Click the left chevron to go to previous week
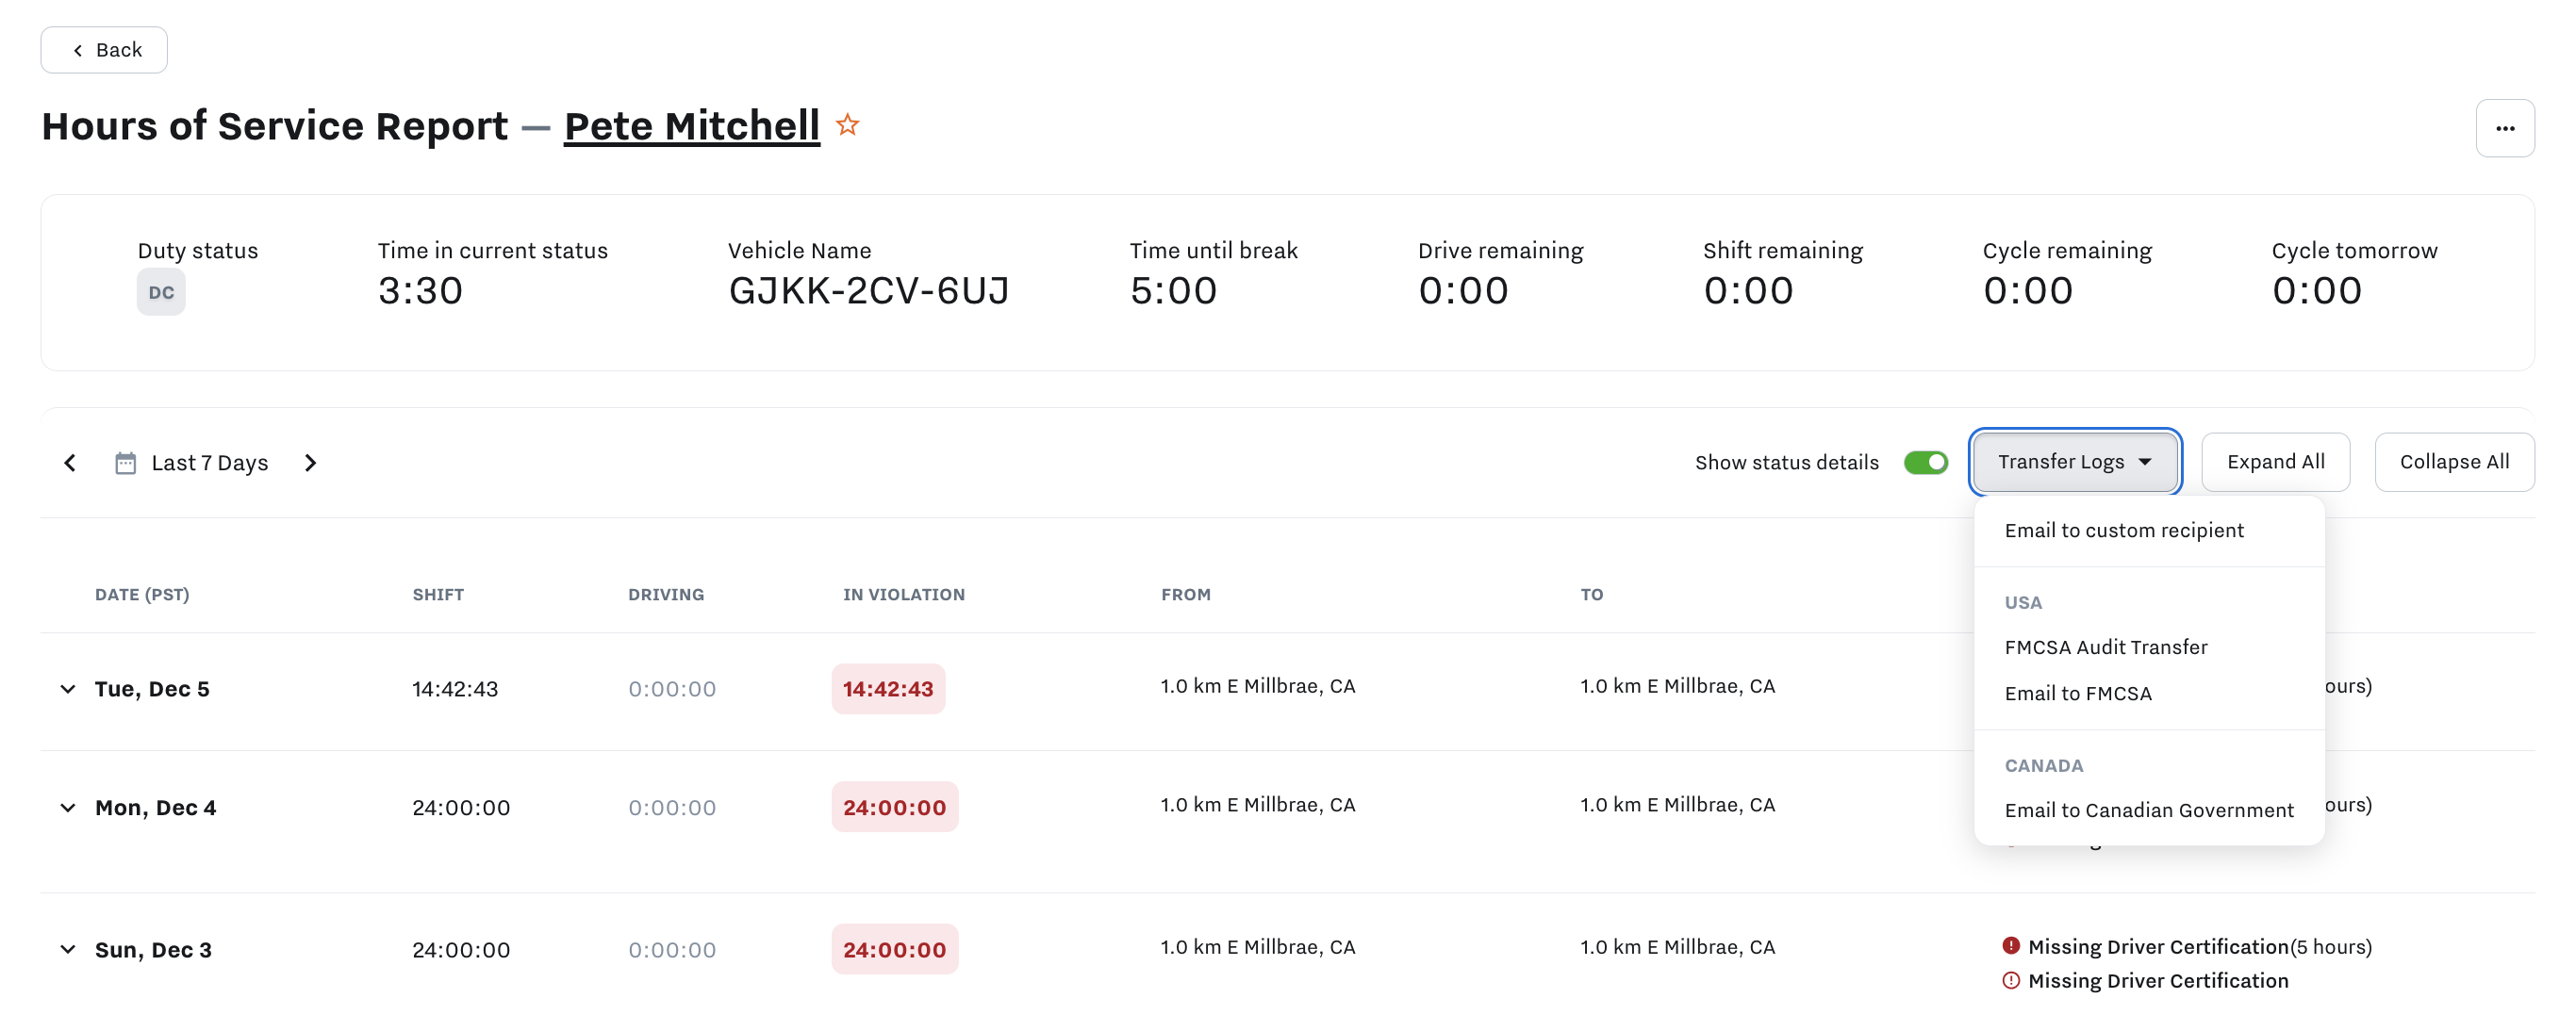Image resolution: width=2576 pixels, height=1031 pixels. point(69,462)
